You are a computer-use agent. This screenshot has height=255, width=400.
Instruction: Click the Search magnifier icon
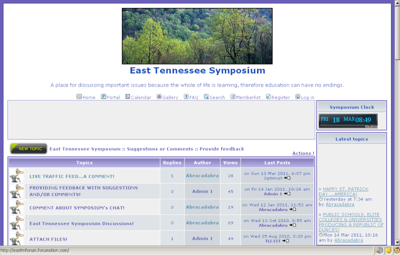coord(206,96)
